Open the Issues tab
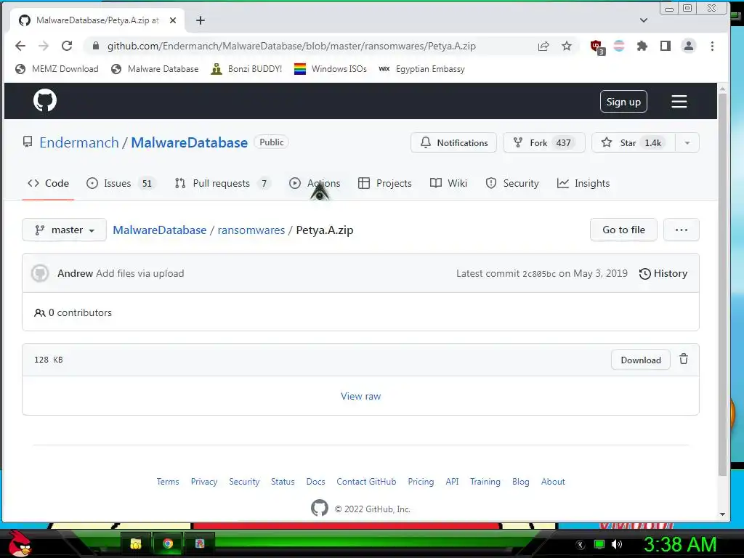The height and width of the screenshot is (558, 744). point(121,184)
